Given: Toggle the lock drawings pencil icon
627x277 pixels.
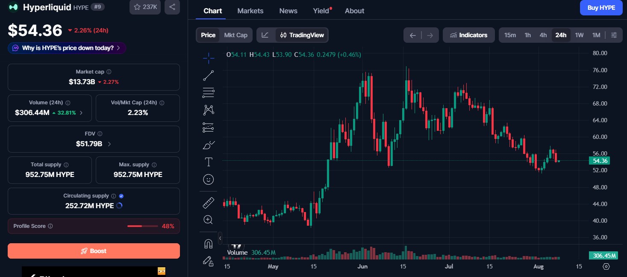Looking at the screenshot, I should tap(208, 261).
